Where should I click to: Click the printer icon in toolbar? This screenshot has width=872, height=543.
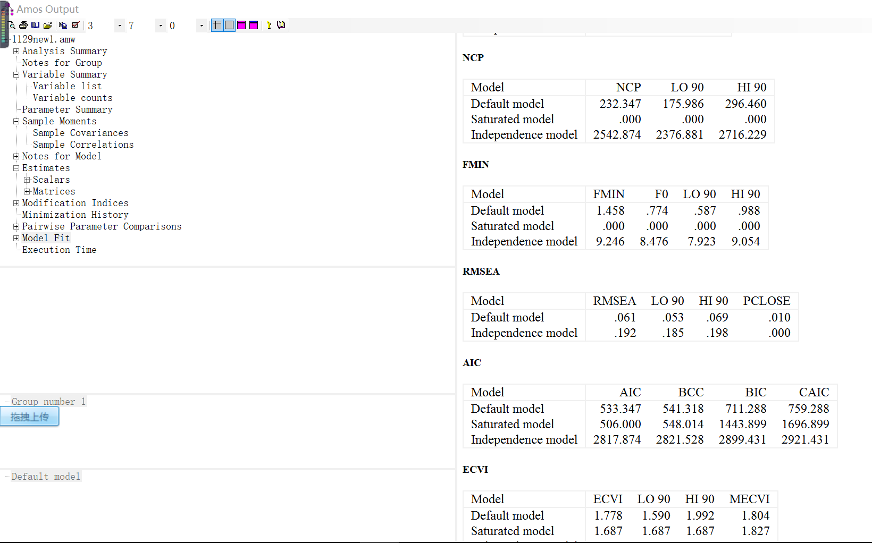(x=23, y=25)
